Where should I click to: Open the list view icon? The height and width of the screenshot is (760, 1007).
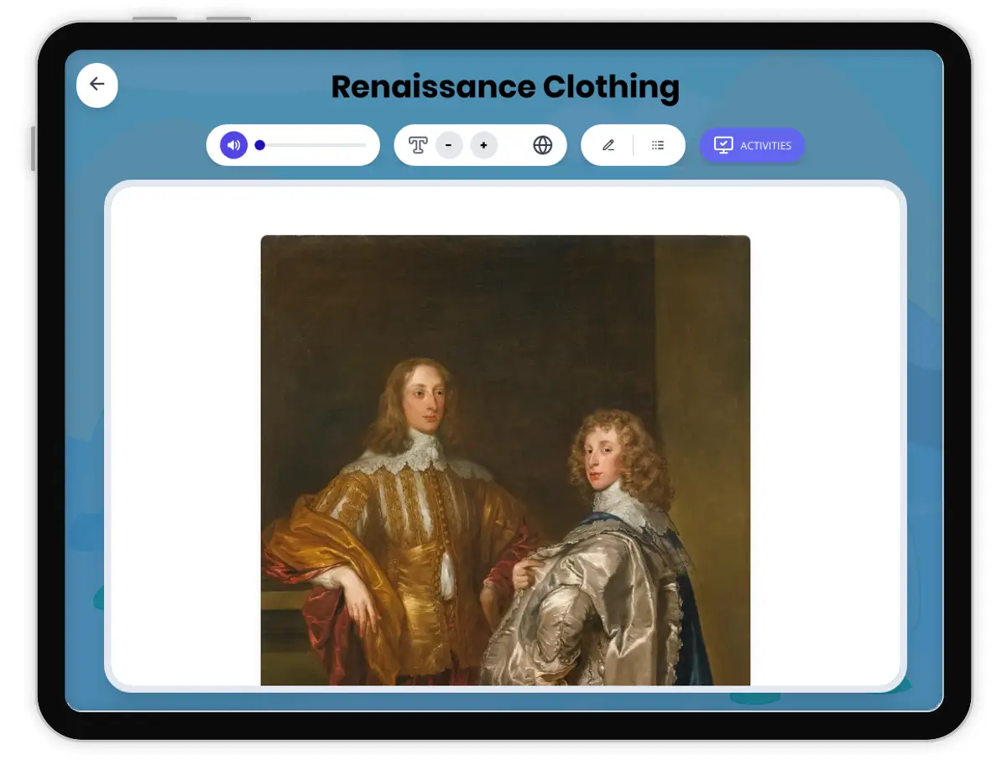coord(658,145)
